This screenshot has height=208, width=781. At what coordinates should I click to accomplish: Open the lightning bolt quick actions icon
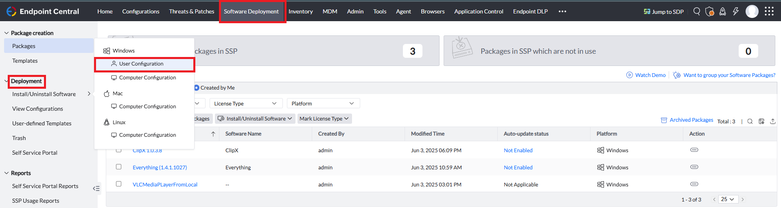[x=735, y=11]
